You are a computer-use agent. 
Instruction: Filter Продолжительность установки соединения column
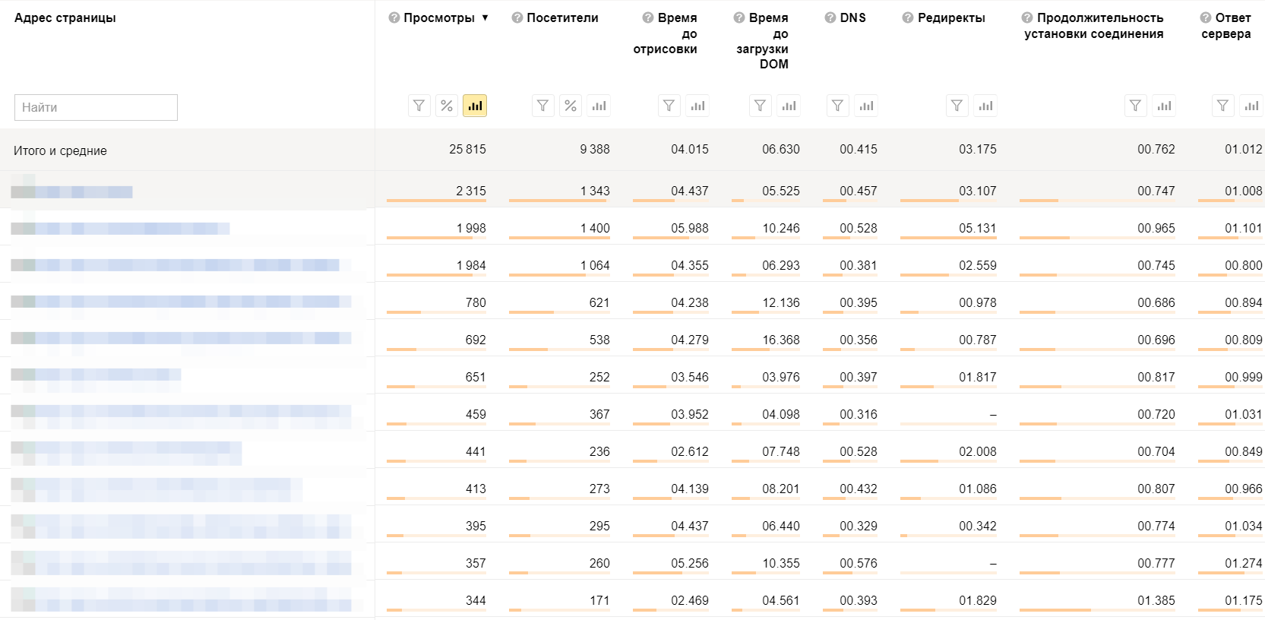[x=1135, y=106]
